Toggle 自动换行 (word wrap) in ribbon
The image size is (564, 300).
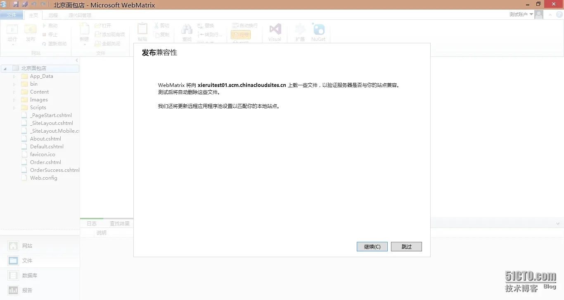coord(245,26)
